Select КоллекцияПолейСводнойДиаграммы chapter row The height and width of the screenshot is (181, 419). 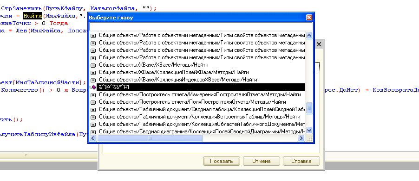click(202, 131)
